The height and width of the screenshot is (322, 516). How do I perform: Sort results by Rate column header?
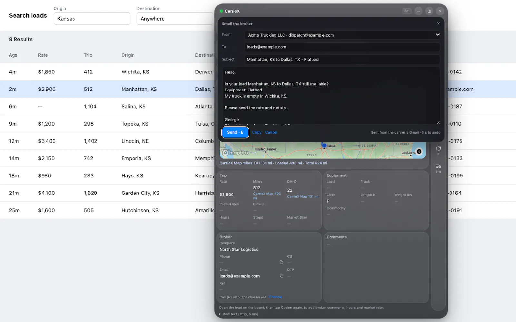43,55
